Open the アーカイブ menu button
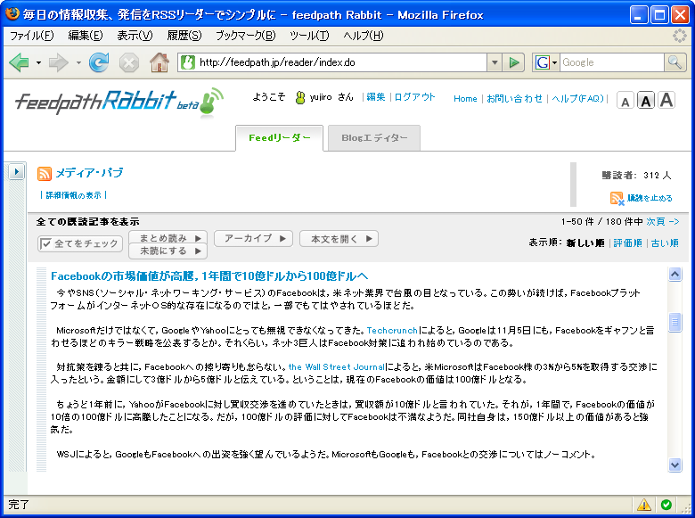 coord(253,239)
